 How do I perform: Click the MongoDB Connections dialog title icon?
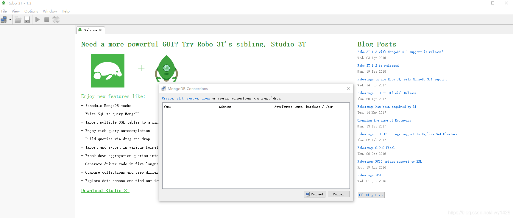(163, 89)
